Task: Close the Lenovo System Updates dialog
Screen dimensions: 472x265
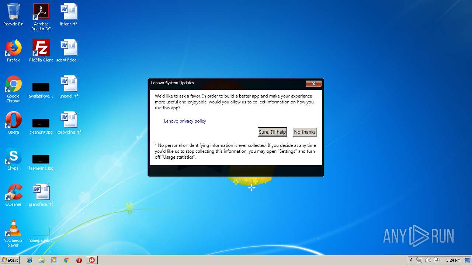Action: [313, 84]
